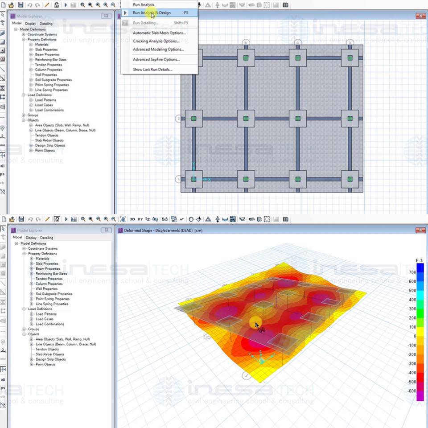Click the book icon ending the lower toolbar

click(285, 219)
